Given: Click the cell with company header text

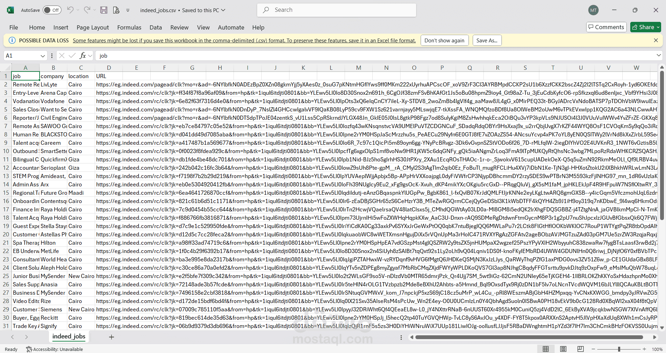Looking at the screenshot, I should click(53, 76).
